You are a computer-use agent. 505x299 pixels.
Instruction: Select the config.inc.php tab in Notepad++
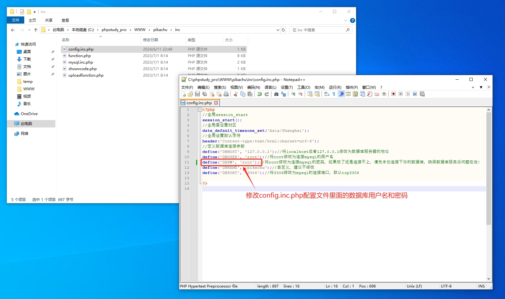pyautogui.click(x=200, y=103)
